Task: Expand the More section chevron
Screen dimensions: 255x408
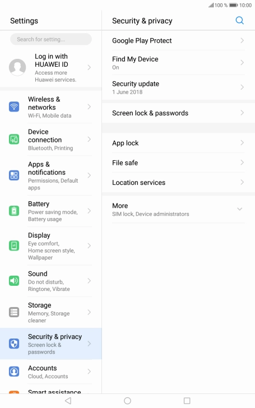Action: point(240,209)
